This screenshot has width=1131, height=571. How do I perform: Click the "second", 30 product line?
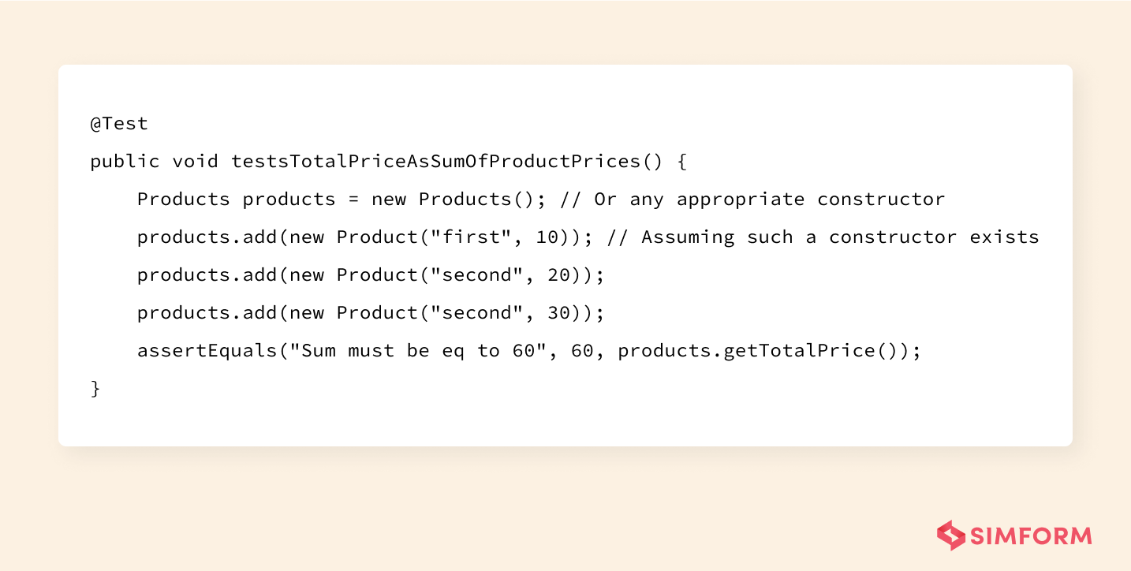(x=371, y=313)
